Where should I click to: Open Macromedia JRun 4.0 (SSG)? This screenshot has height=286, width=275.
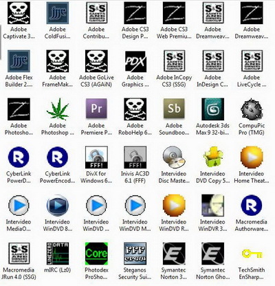[19, 254]
